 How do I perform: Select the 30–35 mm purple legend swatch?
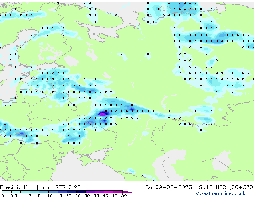click(90, 192)
